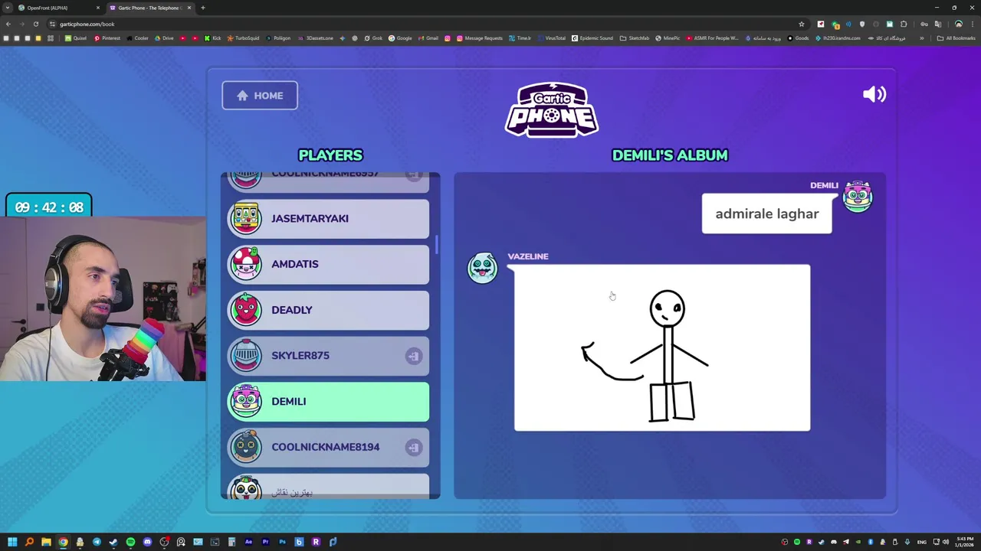
Task: Expand the hidden bookmarks overflow chevron
Action: tap(922, 38)
